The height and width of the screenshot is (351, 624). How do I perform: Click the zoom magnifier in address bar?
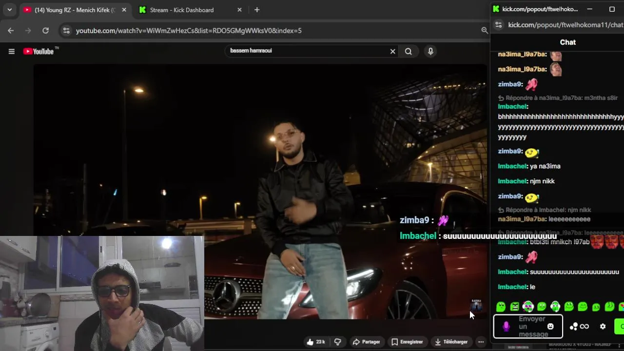tap(484, 30)
